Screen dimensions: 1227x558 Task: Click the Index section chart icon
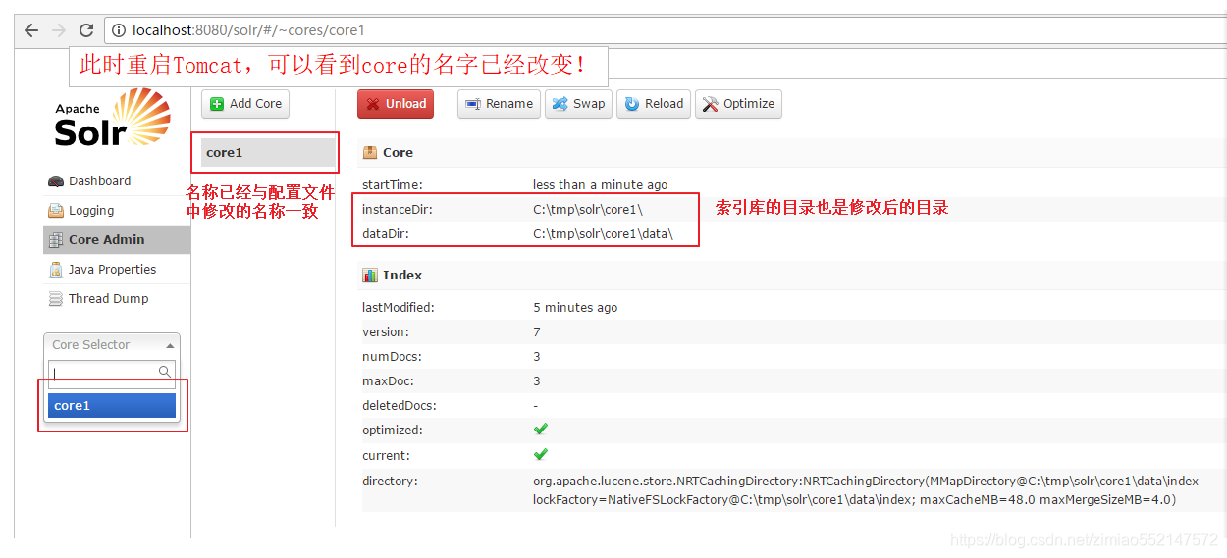point(370,276)
